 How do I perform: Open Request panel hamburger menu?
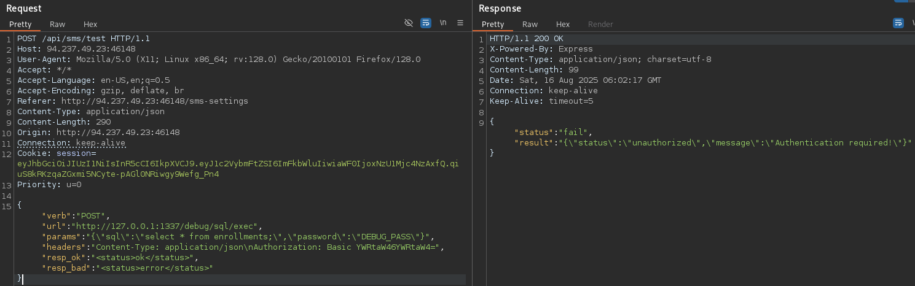pos(460,23)
